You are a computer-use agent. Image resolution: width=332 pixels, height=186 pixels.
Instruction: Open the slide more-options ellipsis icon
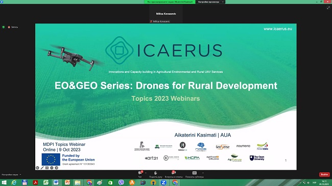click(x=52, y=168)
